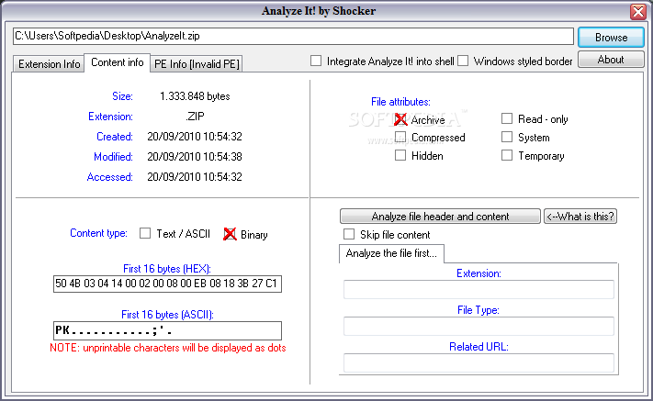Toggle the Text / ASCII checkbox
Image resolution: width=653 pixels, height=401 pixels.
(x=145, y=233)
